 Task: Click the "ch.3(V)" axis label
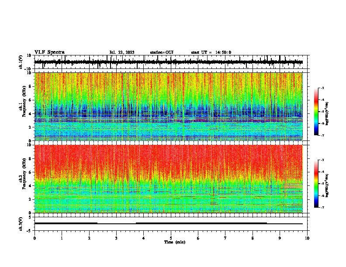coord(21,224)
